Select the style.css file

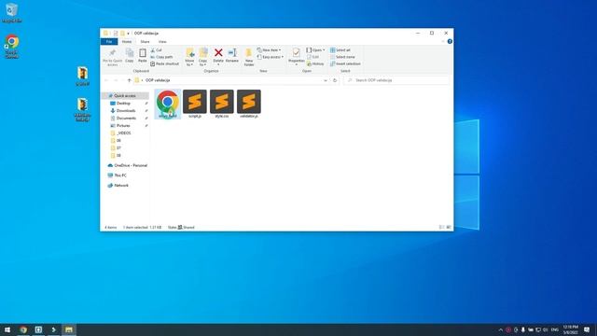222,104
